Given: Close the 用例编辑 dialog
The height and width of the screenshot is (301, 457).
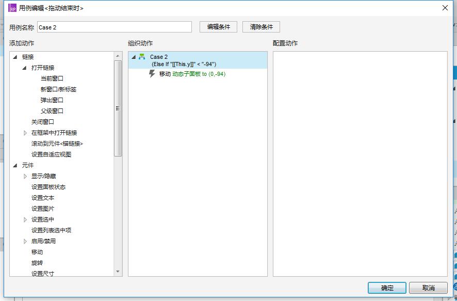Looking at the screenshot, I should click(445, 8).
